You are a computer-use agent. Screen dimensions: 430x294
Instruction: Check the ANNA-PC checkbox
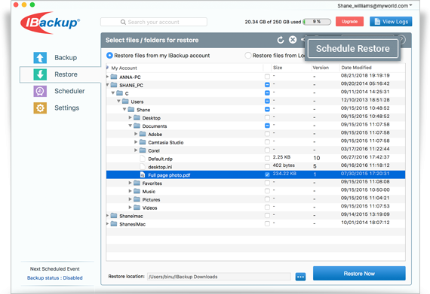(x=267, y=77)
